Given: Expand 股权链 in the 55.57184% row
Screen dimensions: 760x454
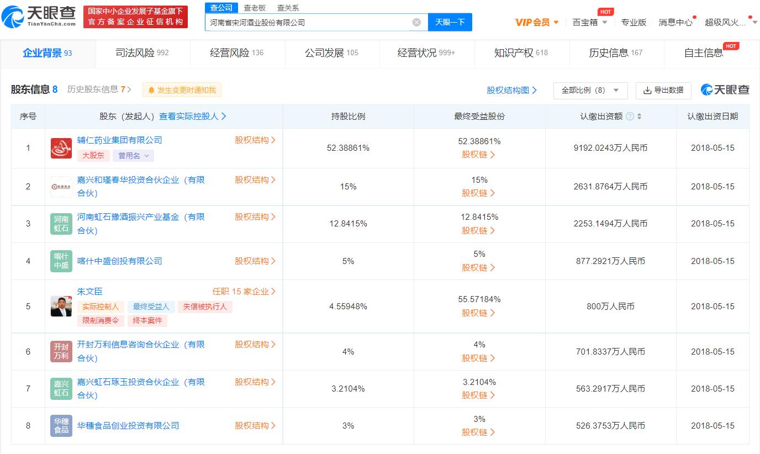Looking at the screenshot, I should coord(479,313).
